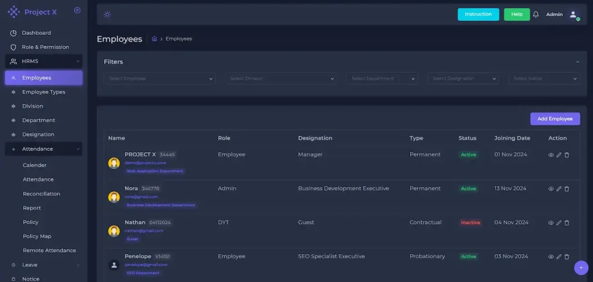Toggle the light/dark theme sun icon
The image size is (593, 282).
click(x=108, y=14)
